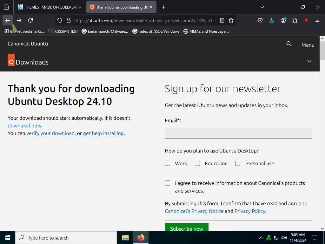The image size is (325, 244).
Task: Close the Thank you for downloading tab
Action: click(x=151, y=7)
